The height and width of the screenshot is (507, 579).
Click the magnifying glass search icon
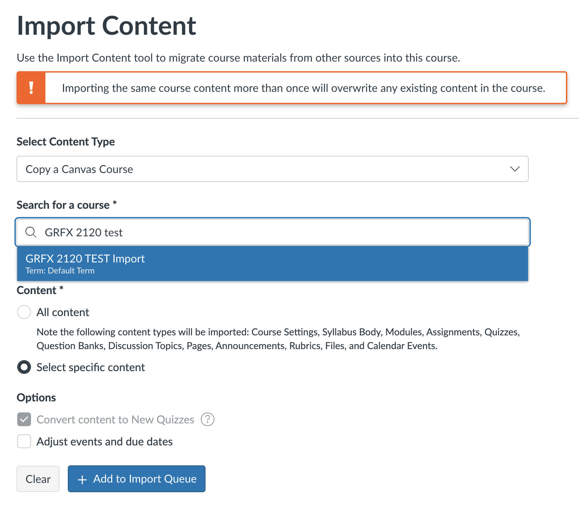click(31, 232)
